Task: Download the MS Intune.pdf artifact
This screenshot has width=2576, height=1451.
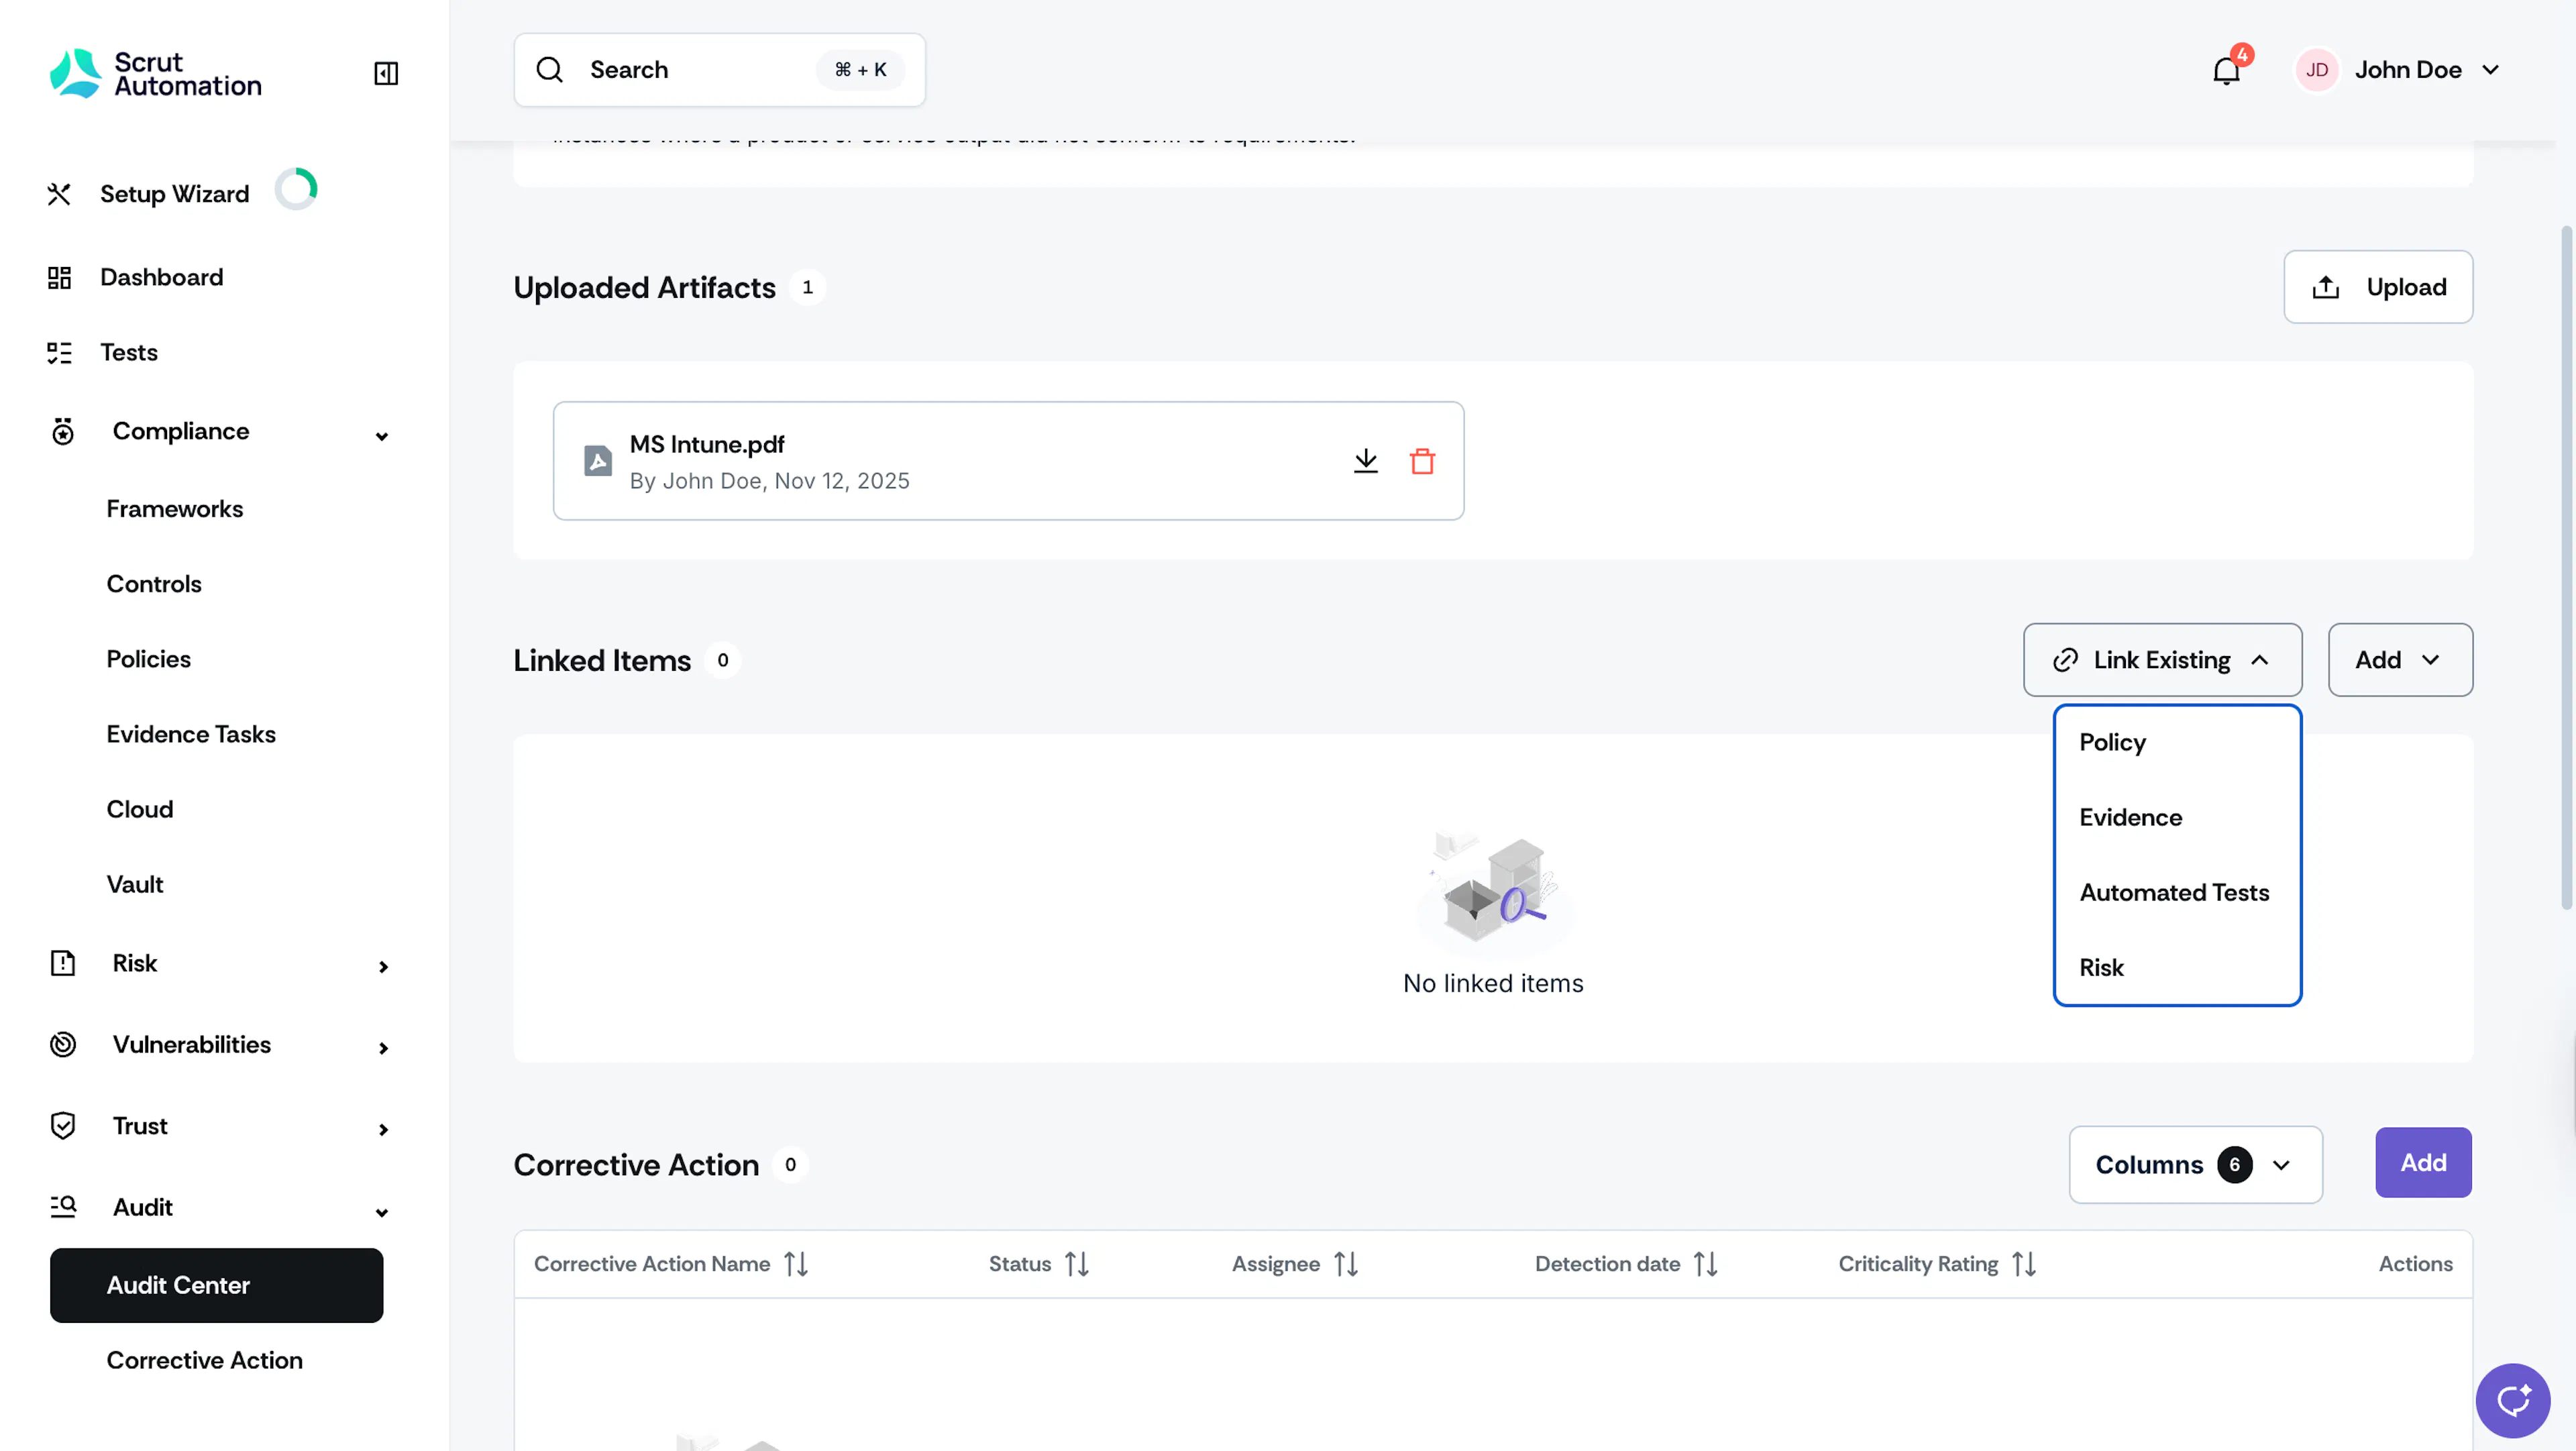Action: click(x=1366, y=461)
